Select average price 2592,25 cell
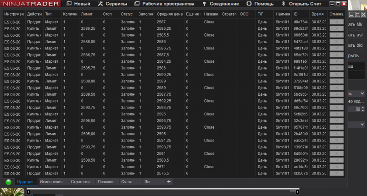 click(169, 101)
